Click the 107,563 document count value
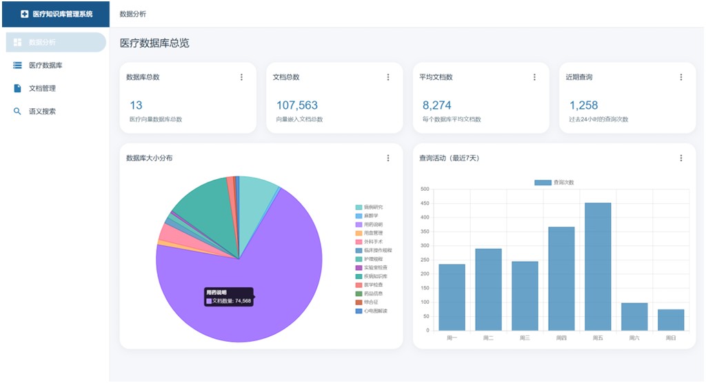Viewport: 706px width, 383px height. [x=296, y=105]
